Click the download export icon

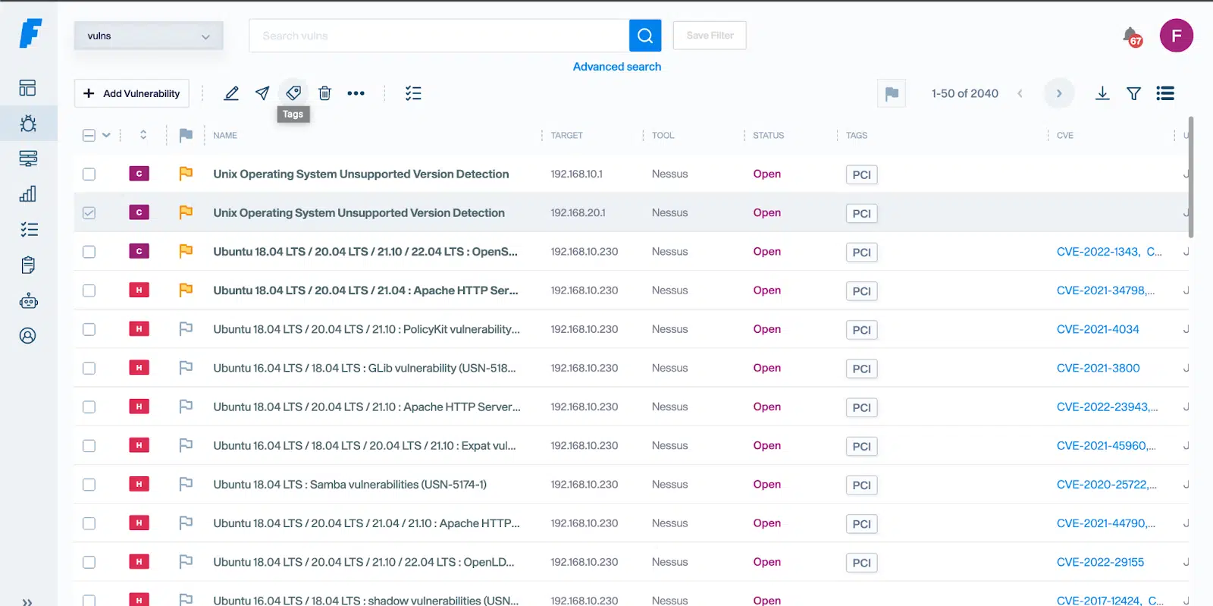point(1102,93)
